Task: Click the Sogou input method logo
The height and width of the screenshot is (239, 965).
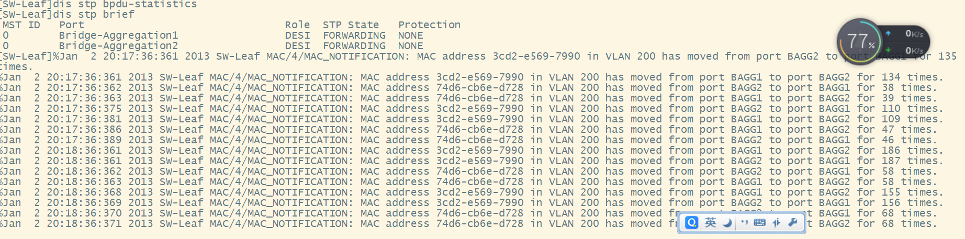Action: pyautogui.click(x=692, y=223)
